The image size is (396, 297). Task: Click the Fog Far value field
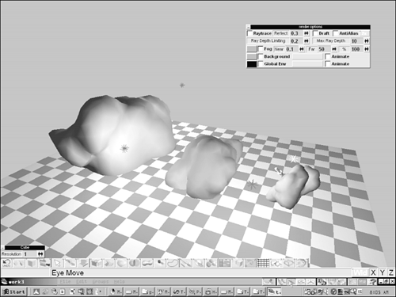[324, 49]
